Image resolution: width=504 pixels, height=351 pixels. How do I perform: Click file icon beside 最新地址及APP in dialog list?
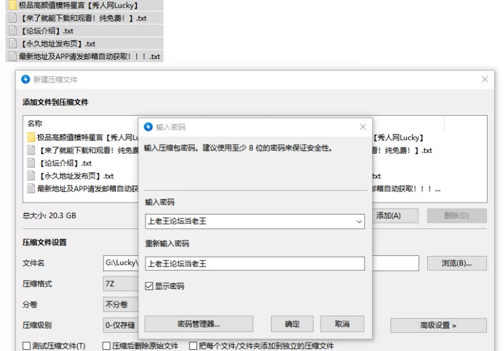coord(31,188)
